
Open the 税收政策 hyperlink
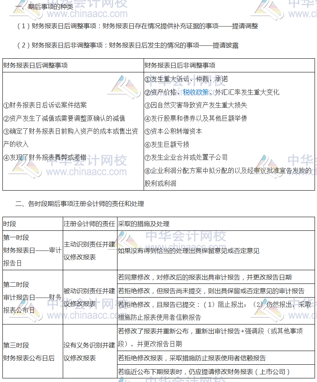(196, 92)
